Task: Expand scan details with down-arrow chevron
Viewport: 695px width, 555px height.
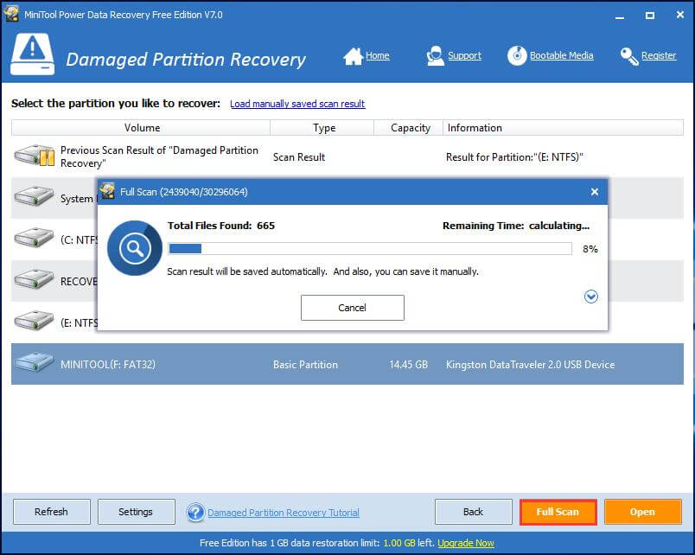Action: [x=591, y=297]
